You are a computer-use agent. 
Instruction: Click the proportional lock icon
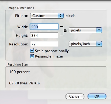(65, 31)
